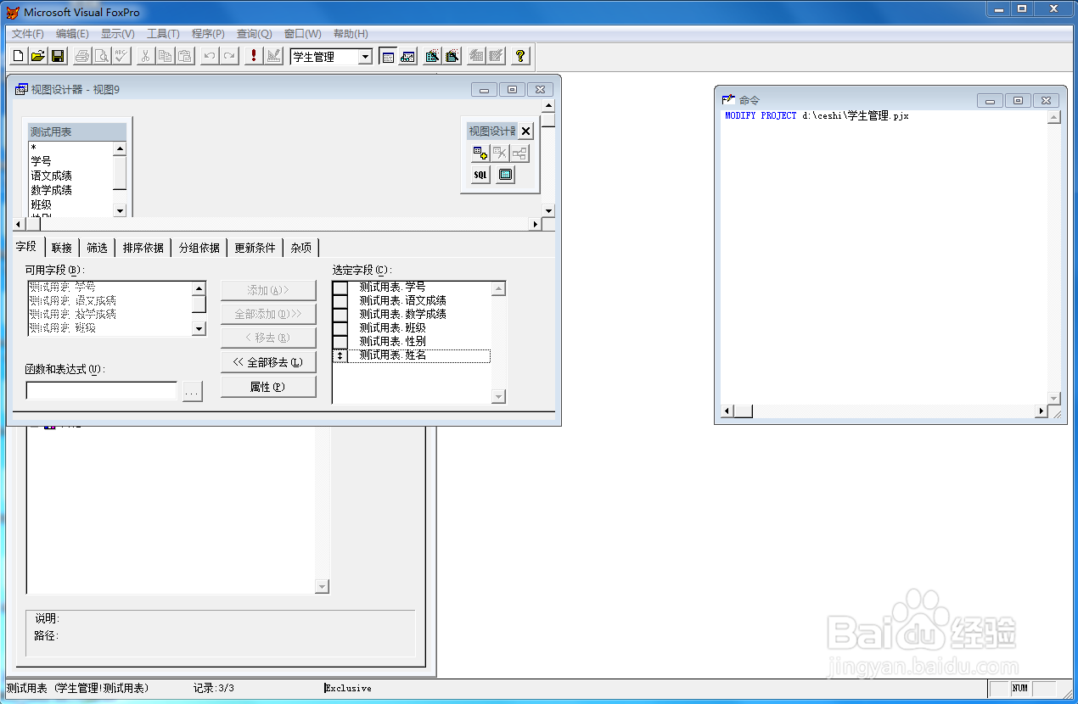This screenshot has width=1078, height=704.
Task: Open Help with question mark icon
Action: tap(521, 57)
